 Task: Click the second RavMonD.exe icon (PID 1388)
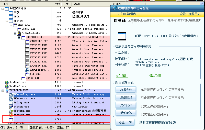(x=7, y=86)
